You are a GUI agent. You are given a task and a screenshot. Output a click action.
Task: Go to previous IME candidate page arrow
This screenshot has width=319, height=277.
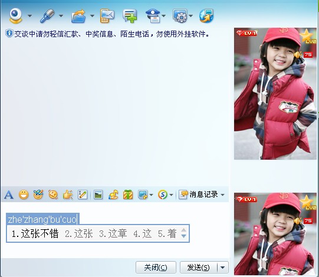click(183, 230)
